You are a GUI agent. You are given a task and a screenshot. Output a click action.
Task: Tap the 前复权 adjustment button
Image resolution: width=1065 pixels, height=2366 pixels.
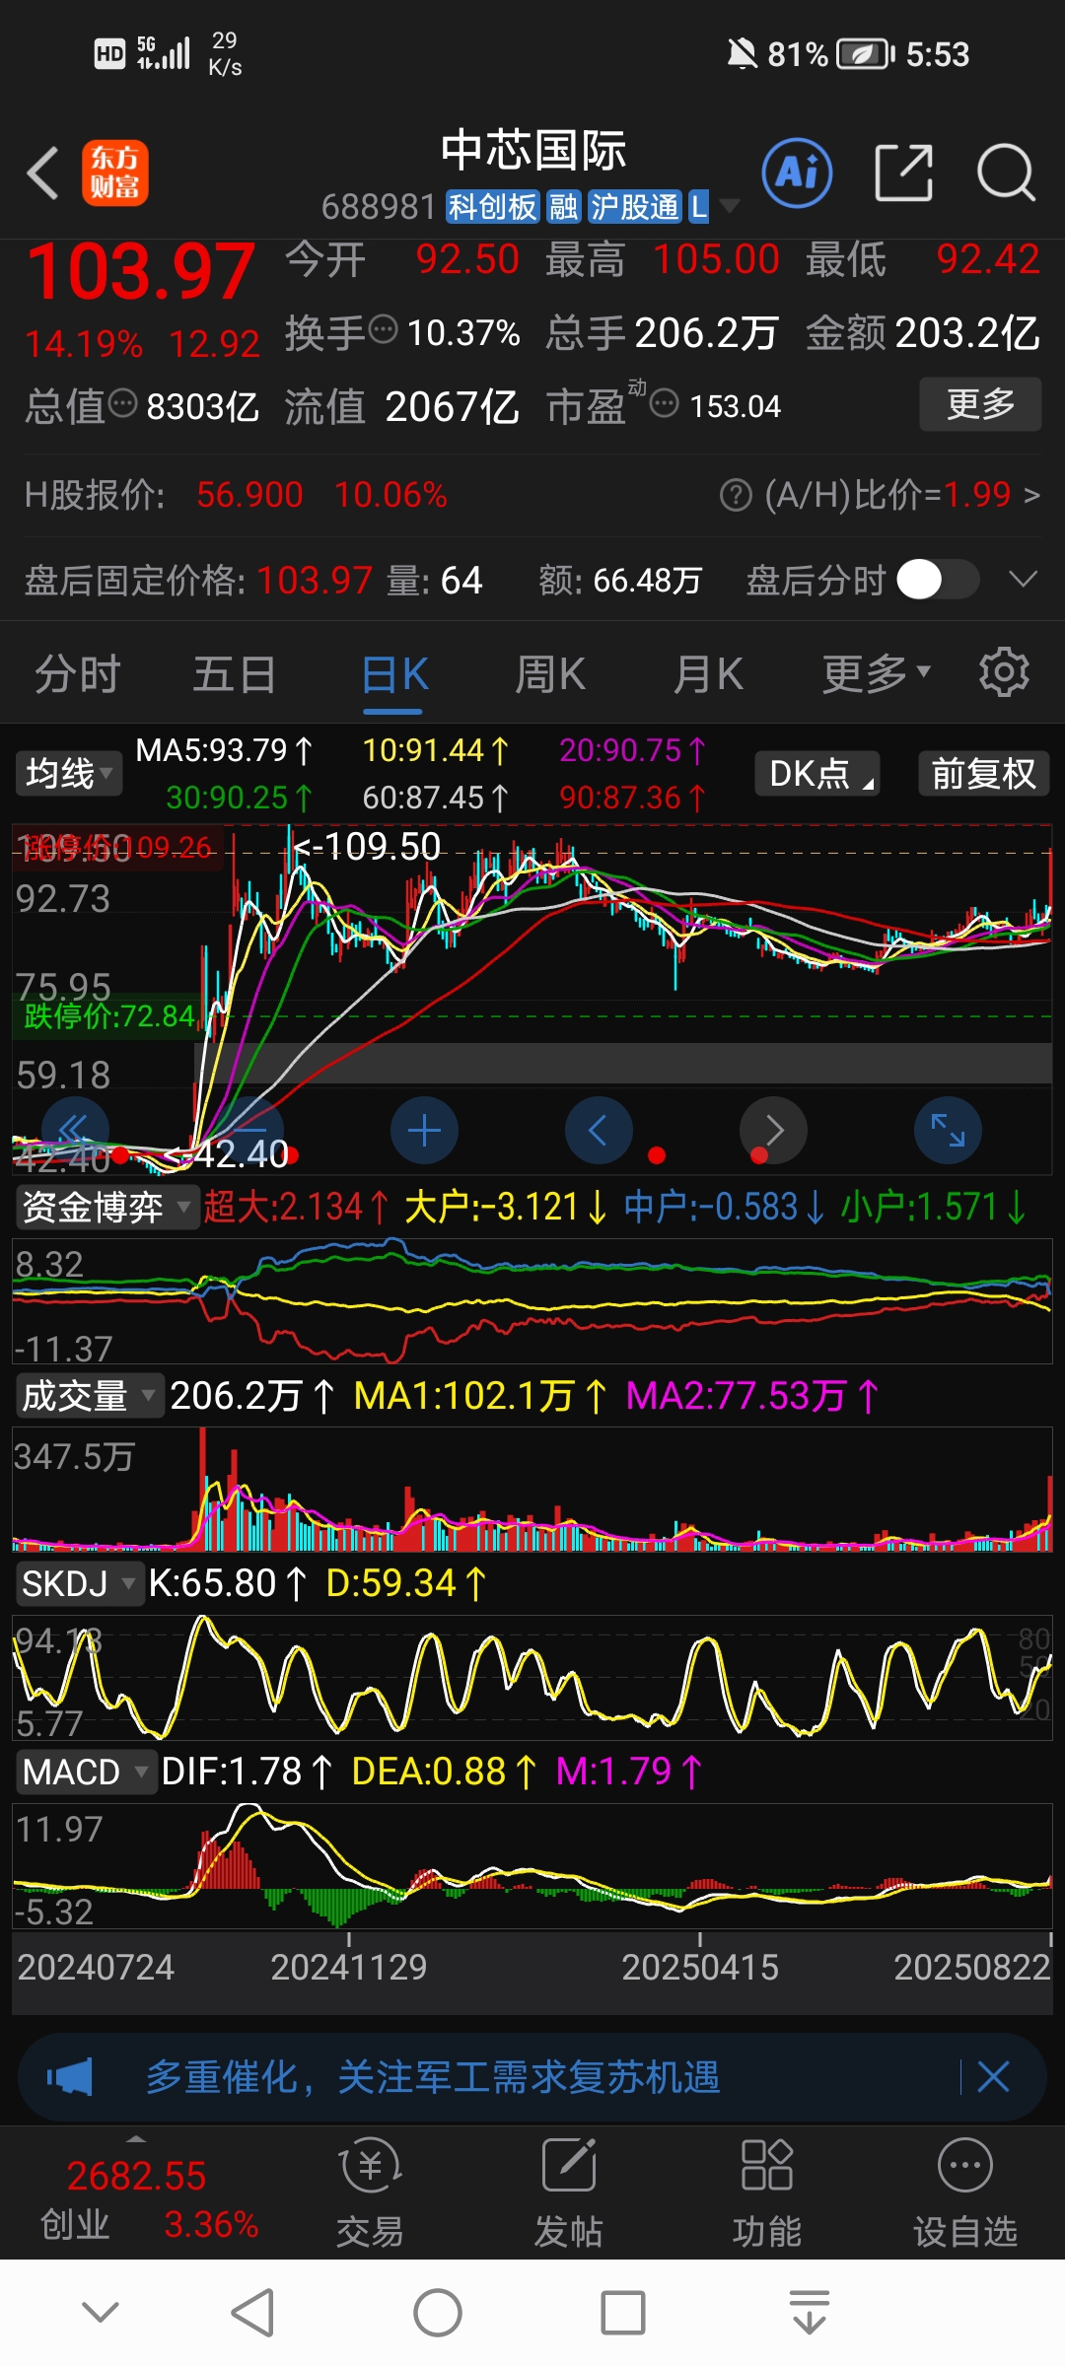click(983, 774)
